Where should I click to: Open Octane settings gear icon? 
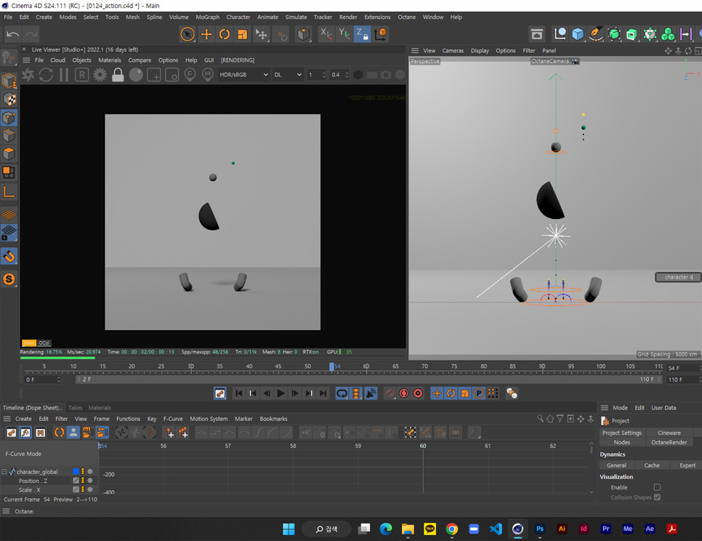(100, 75)
